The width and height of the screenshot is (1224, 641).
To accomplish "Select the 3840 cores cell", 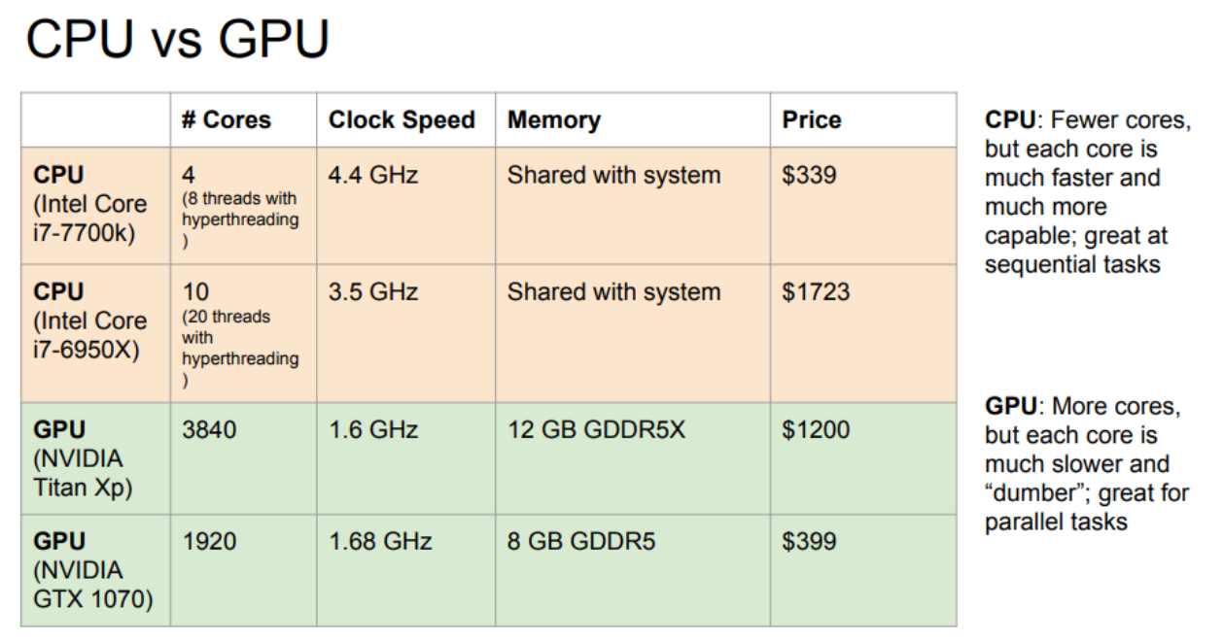I will 243,458.
